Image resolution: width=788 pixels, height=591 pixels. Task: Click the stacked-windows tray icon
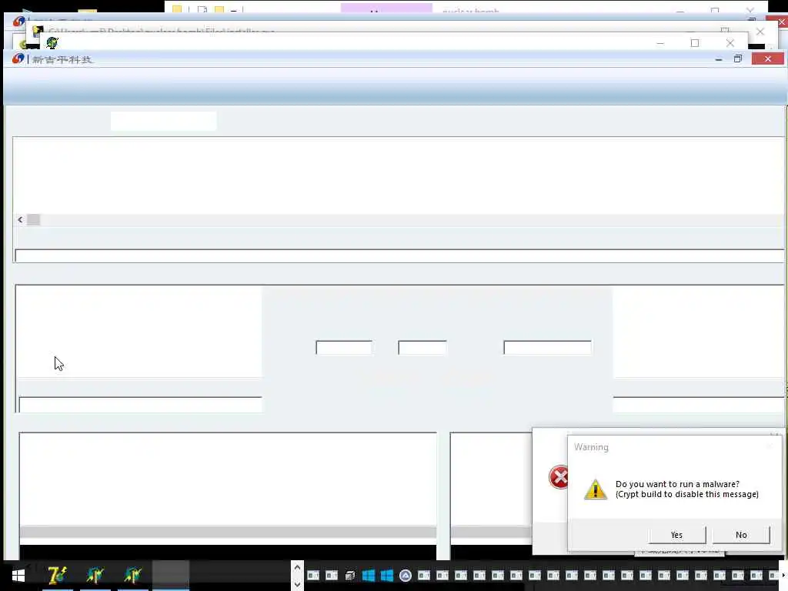(x=350, y=576)
